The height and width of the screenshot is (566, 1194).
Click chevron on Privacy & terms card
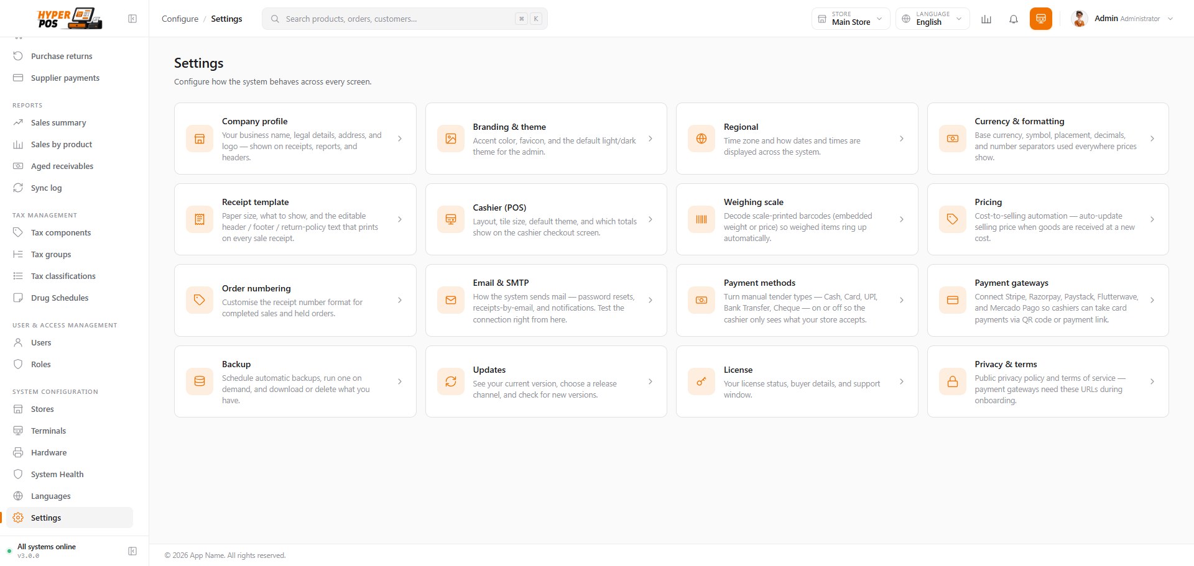pyautogui.click(x=1152, y=381)
